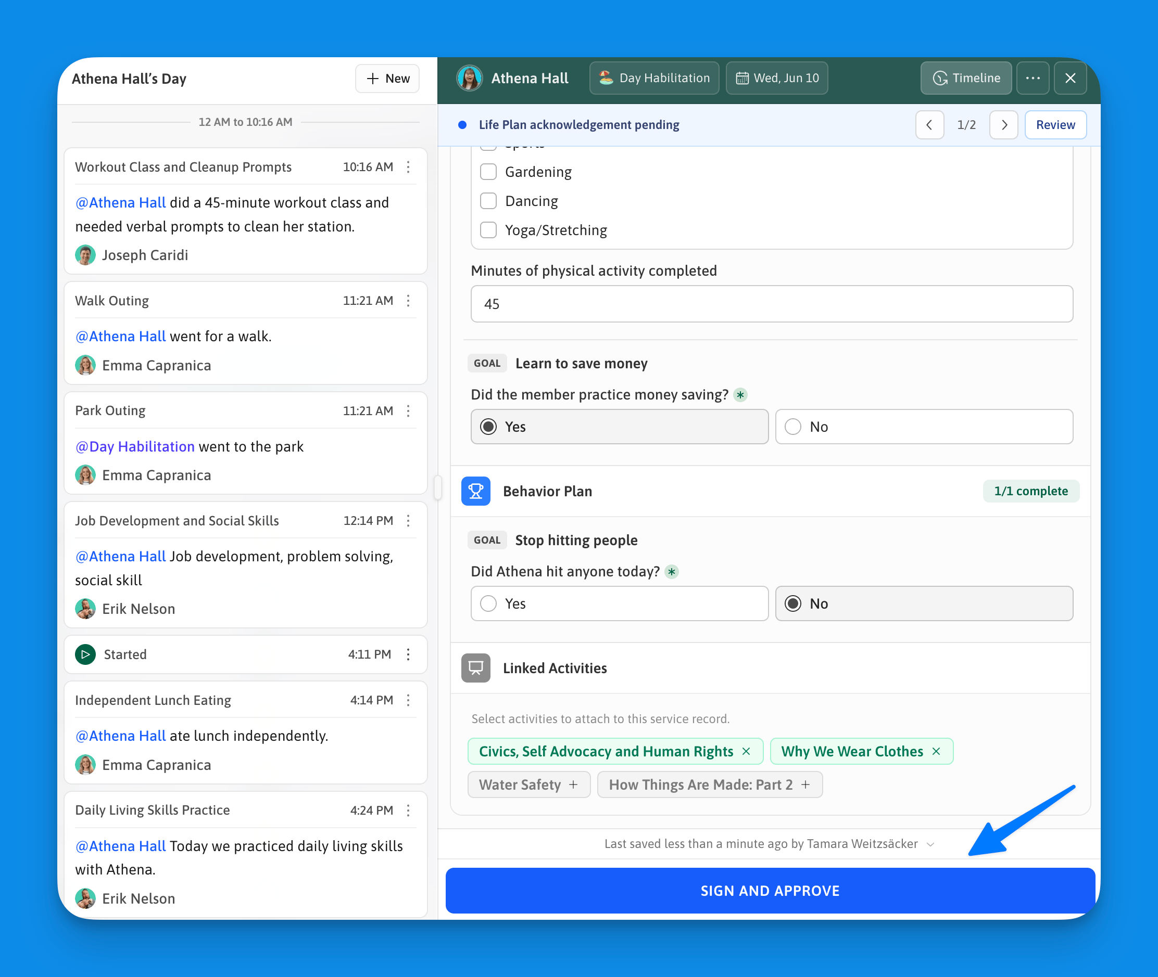The image size is (1158, 977).
Task: Open the Day Habilitation service selector
Action: tap(654, 78)
